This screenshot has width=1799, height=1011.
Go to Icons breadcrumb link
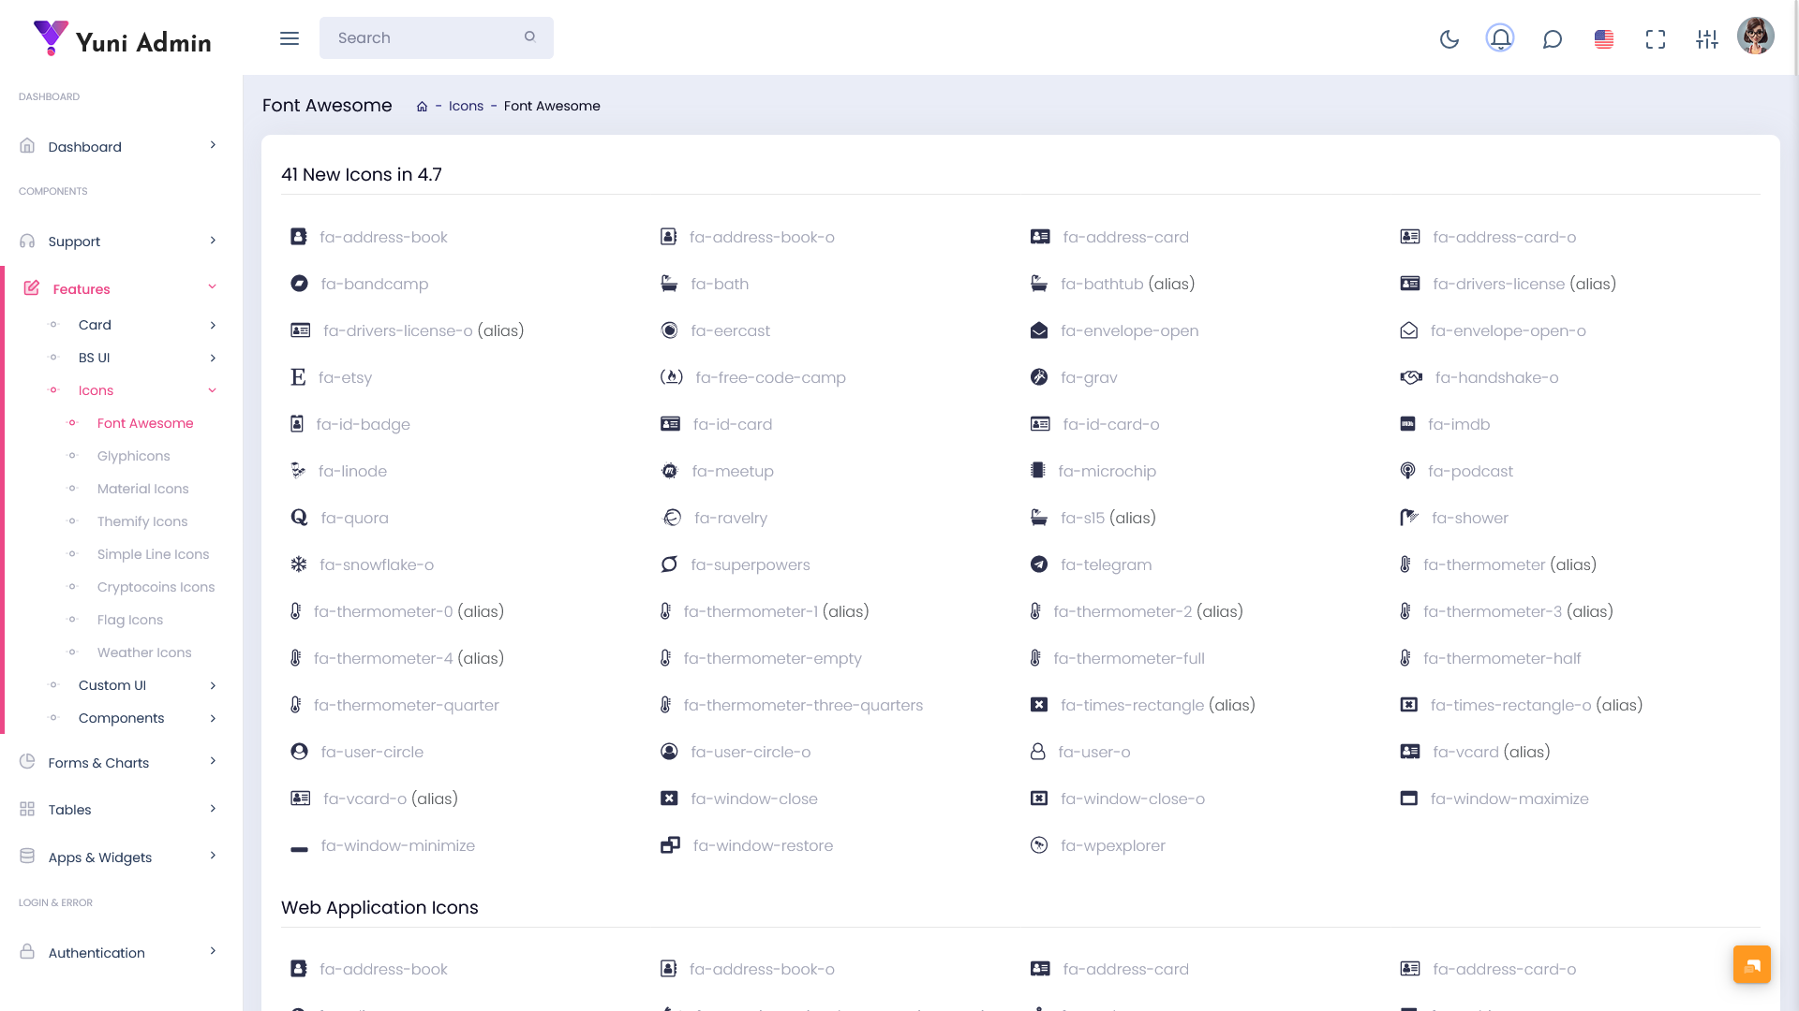click(466, 106)
